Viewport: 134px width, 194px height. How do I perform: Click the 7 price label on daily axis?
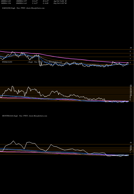130,59
